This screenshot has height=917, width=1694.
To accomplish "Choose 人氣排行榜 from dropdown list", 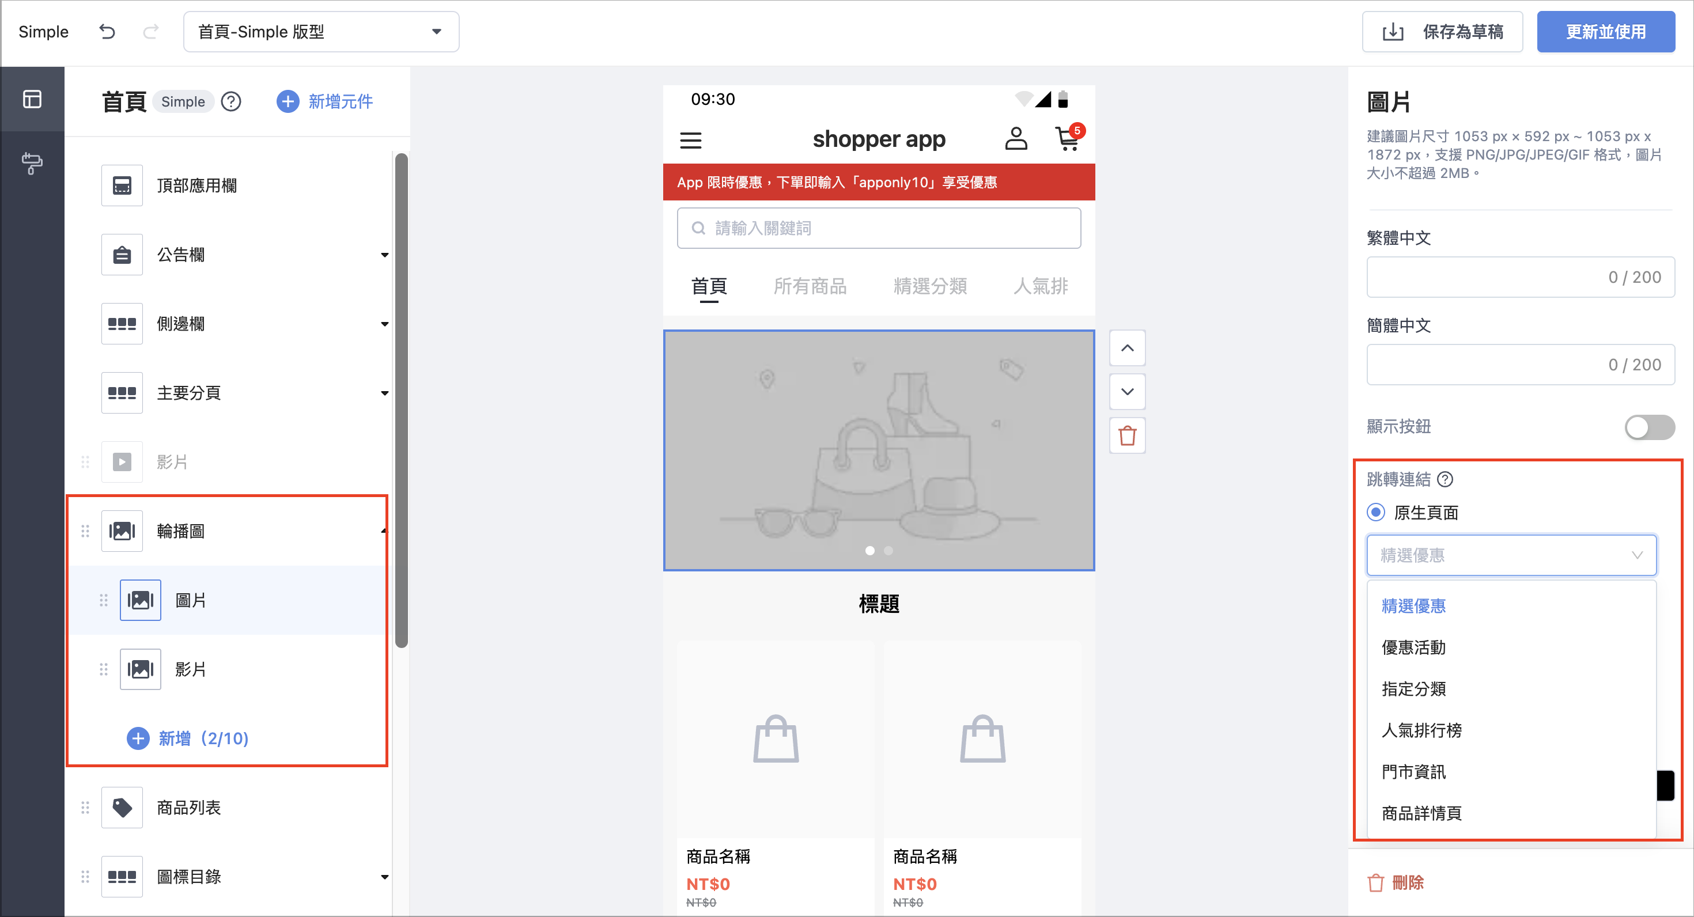I will tap(1511, 730).
